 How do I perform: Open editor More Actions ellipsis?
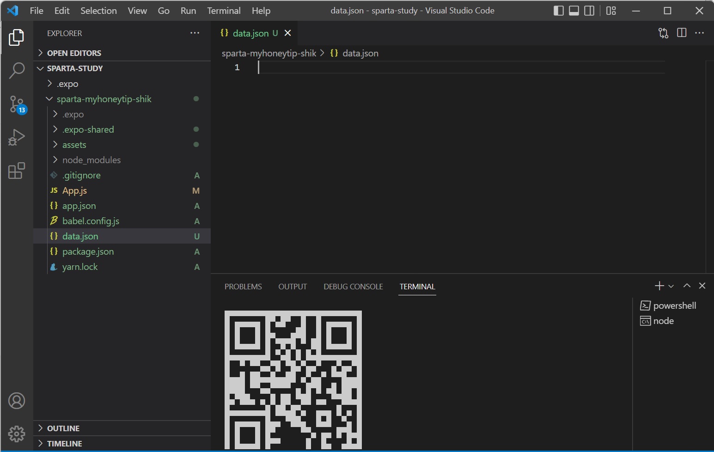[700, 33]
